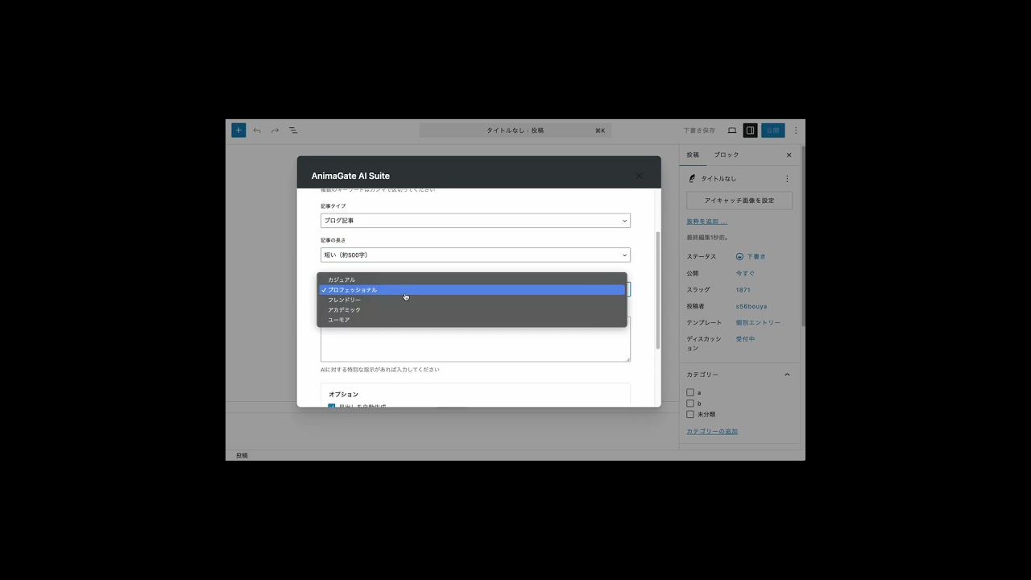
Task: Close the AnimaGate AI Suite dialog
Action: [640, 176]
